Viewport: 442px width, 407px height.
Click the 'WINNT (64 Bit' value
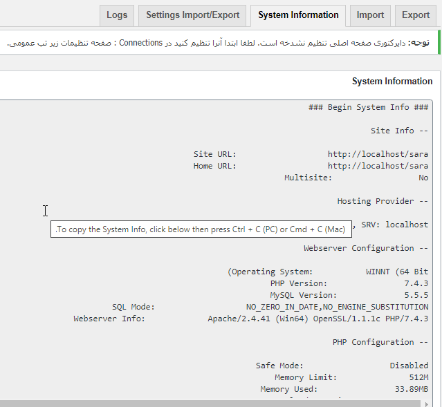coord(397,272)
